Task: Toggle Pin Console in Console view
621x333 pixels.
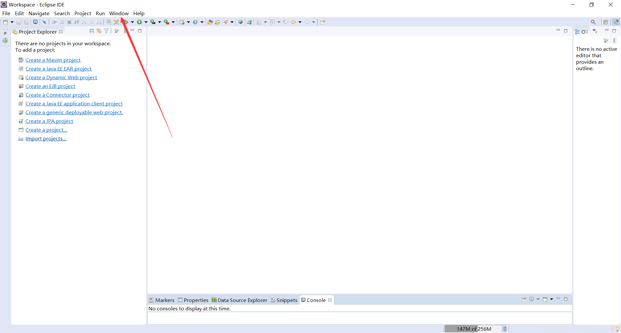Action: pos(524,299)
